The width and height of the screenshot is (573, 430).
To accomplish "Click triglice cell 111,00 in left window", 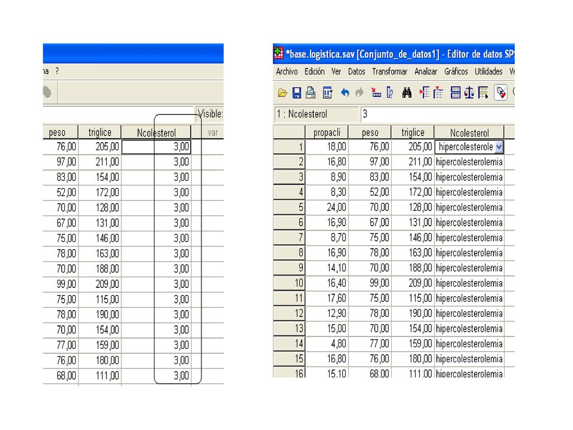I will (100, 376).
